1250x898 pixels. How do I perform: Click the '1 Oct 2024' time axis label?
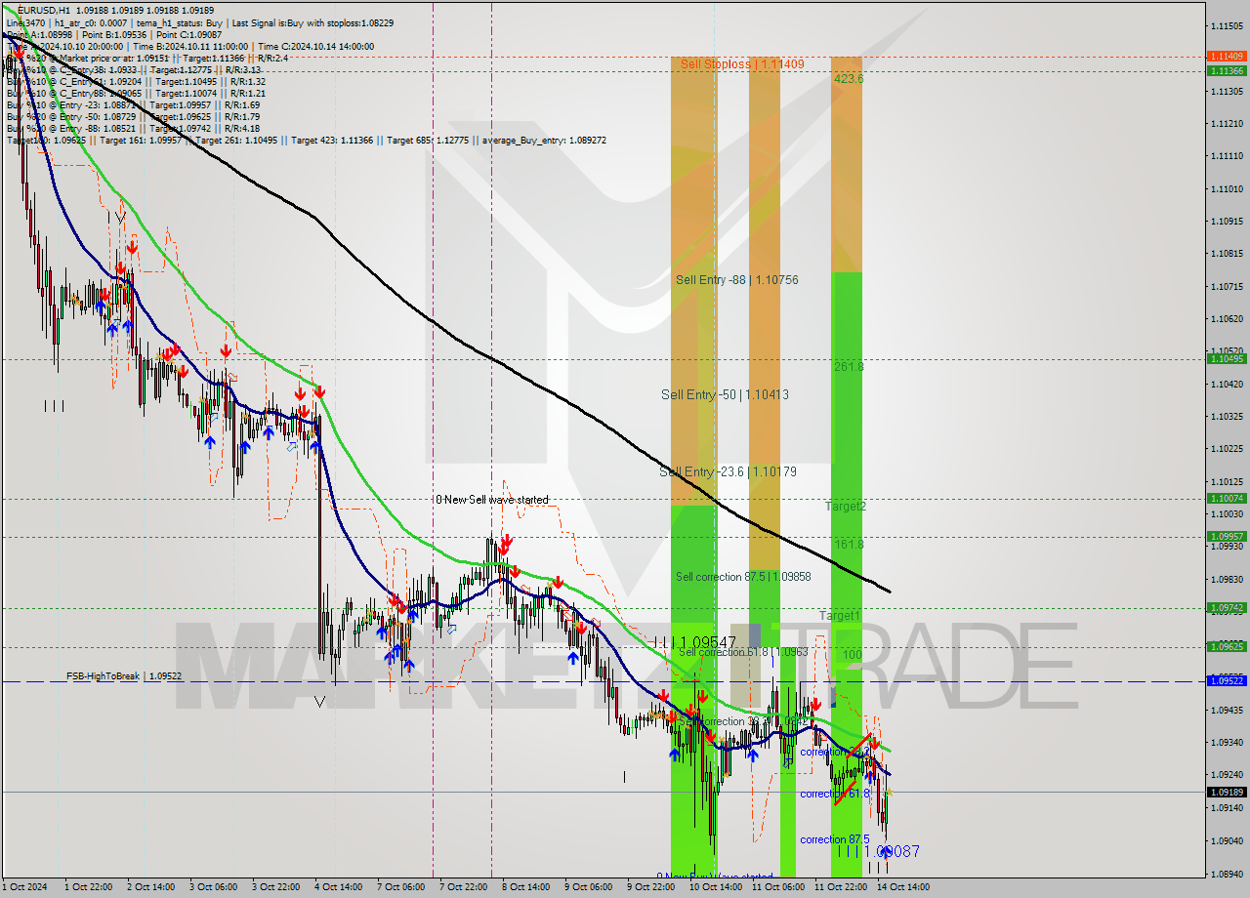click(x=24, y=887)
